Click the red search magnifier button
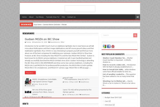160x107 pixels. (135, 35)
